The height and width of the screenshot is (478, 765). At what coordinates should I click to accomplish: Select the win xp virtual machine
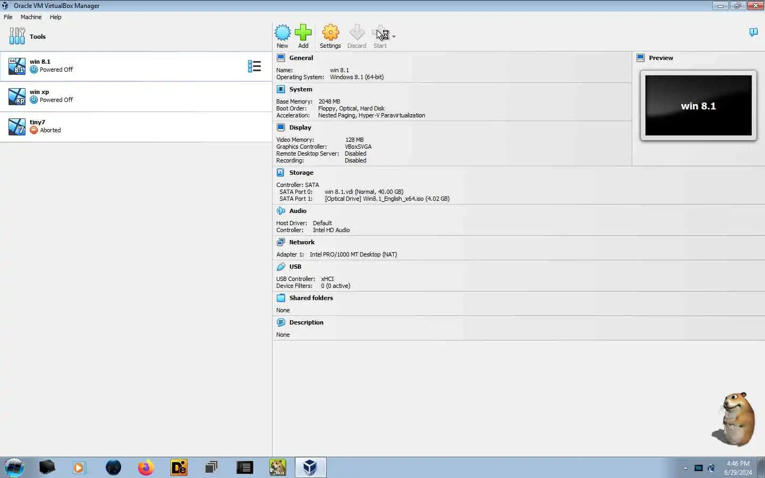point(136,97)
